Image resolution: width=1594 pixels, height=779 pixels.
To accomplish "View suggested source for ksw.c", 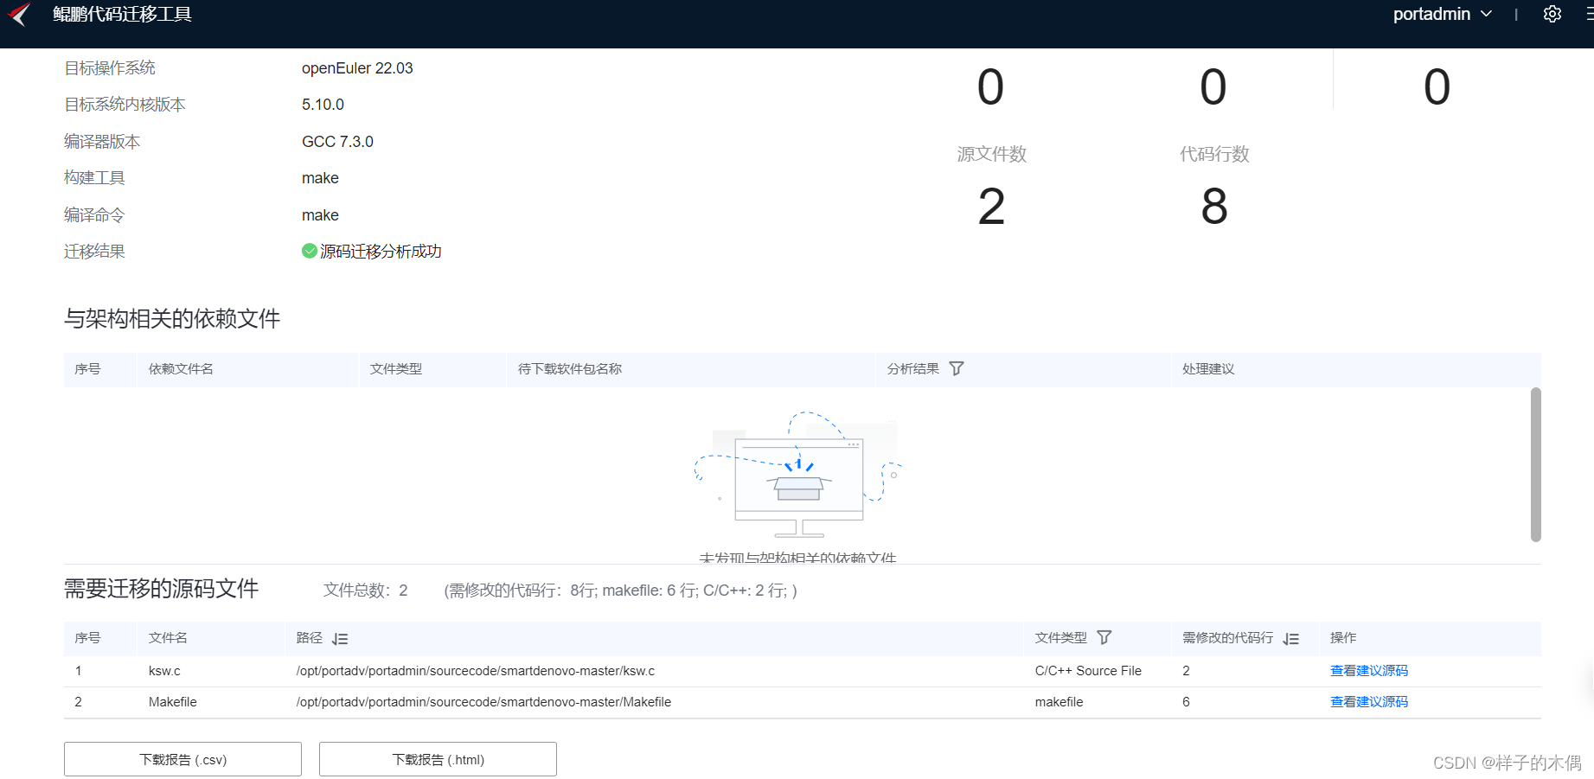I will point(1369,671).
